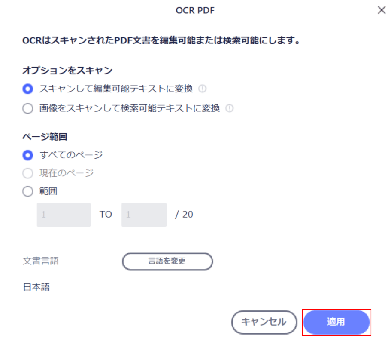The width and height of the screenshot is (391, 344).
Task: Click the 日本語 language text
Action: pos(36,287)
